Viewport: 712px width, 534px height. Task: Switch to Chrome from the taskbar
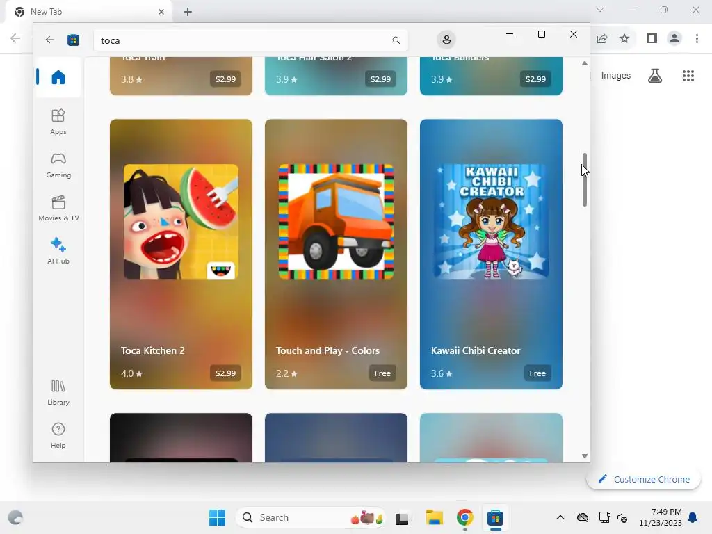tap(465, 517)
